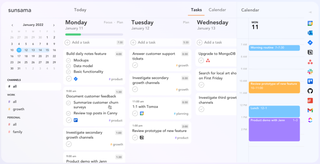Switch to the Tasks tab
This screenshot has width=320, height=164.
coord(196,10)
